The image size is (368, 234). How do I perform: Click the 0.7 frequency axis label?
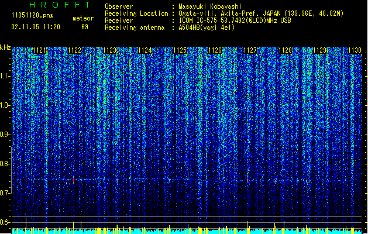pos(5,193)
